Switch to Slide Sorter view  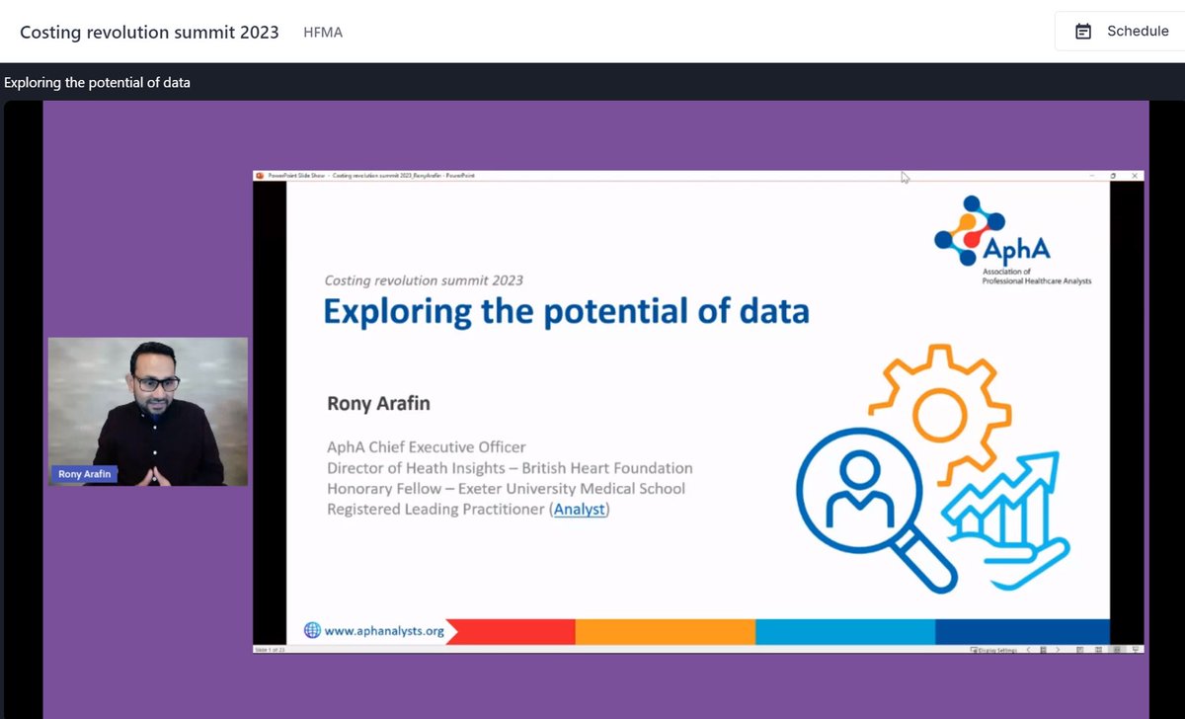pos(1098,650)
